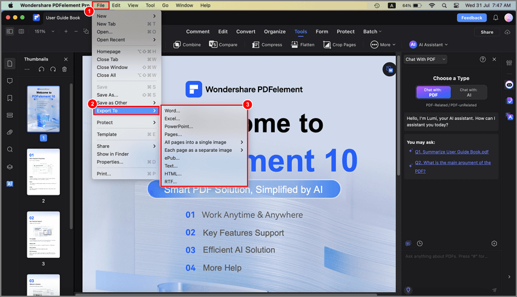
Task: Click the help question mark in chat panel
Action: (482, 59)
